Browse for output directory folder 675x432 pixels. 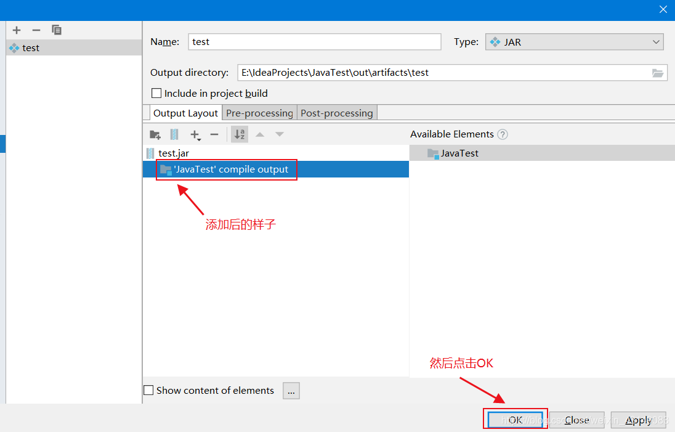[x=658, y=73]
